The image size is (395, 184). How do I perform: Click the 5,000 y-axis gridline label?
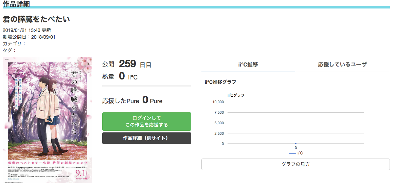219,123
